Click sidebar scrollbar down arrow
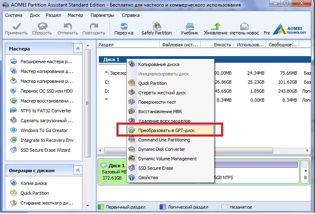 88,205
